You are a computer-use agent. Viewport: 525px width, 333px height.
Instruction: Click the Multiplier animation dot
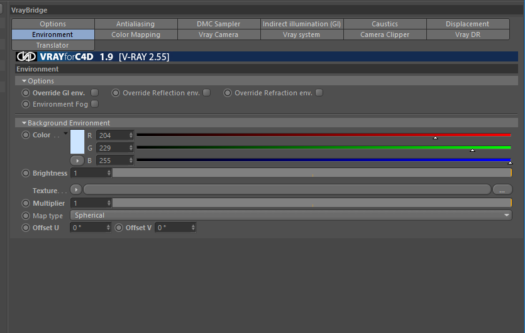pyautogui.click(x=26, y=203)
